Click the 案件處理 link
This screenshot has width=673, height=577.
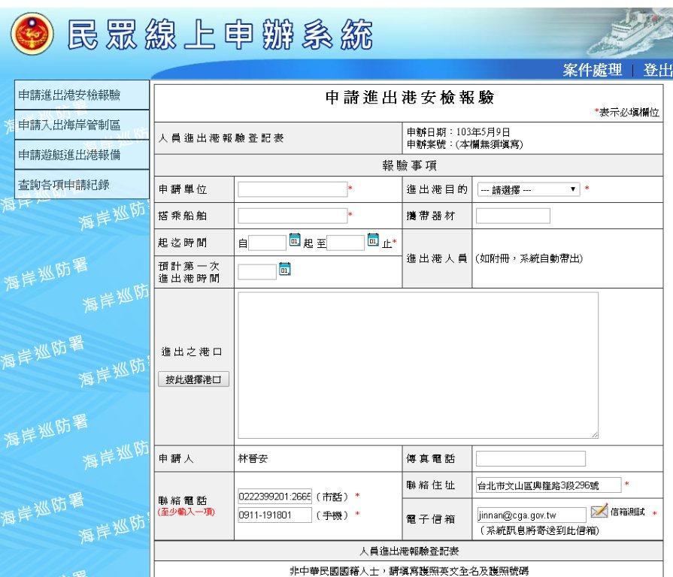pos(592,70)
